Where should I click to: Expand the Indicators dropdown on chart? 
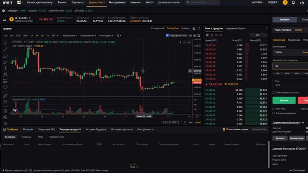coord(70,36)
